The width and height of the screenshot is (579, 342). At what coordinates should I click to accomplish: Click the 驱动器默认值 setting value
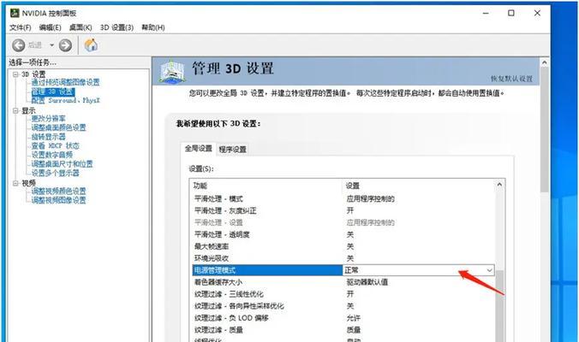[367, 282]
